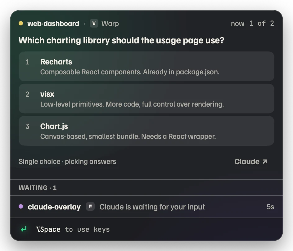
Task: Click the web-dashboard project name
Action: coord(53,24)
